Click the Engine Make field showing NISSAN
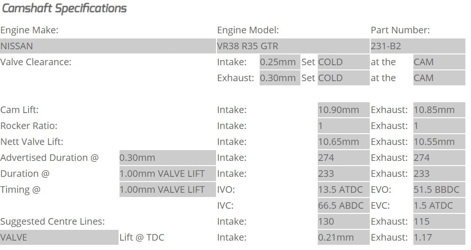 [108, 46]
